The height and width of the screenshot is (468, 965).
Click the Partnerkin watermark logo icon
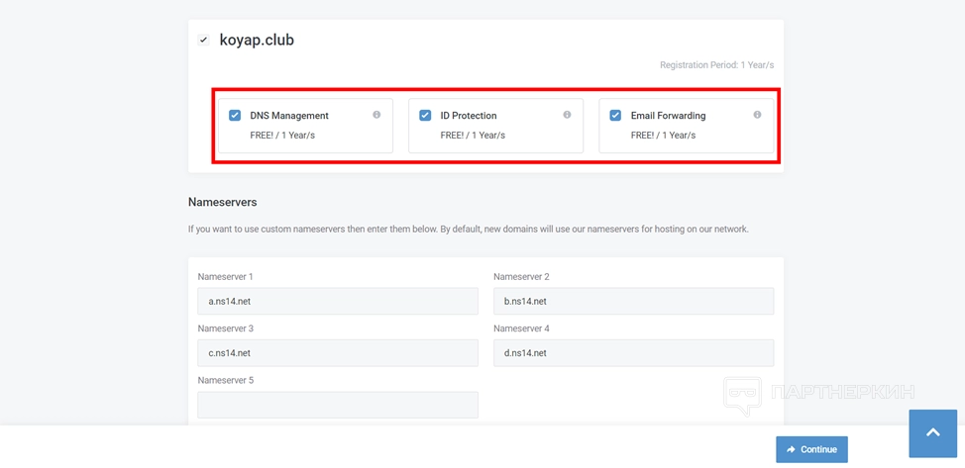click(x=742, y=394)
